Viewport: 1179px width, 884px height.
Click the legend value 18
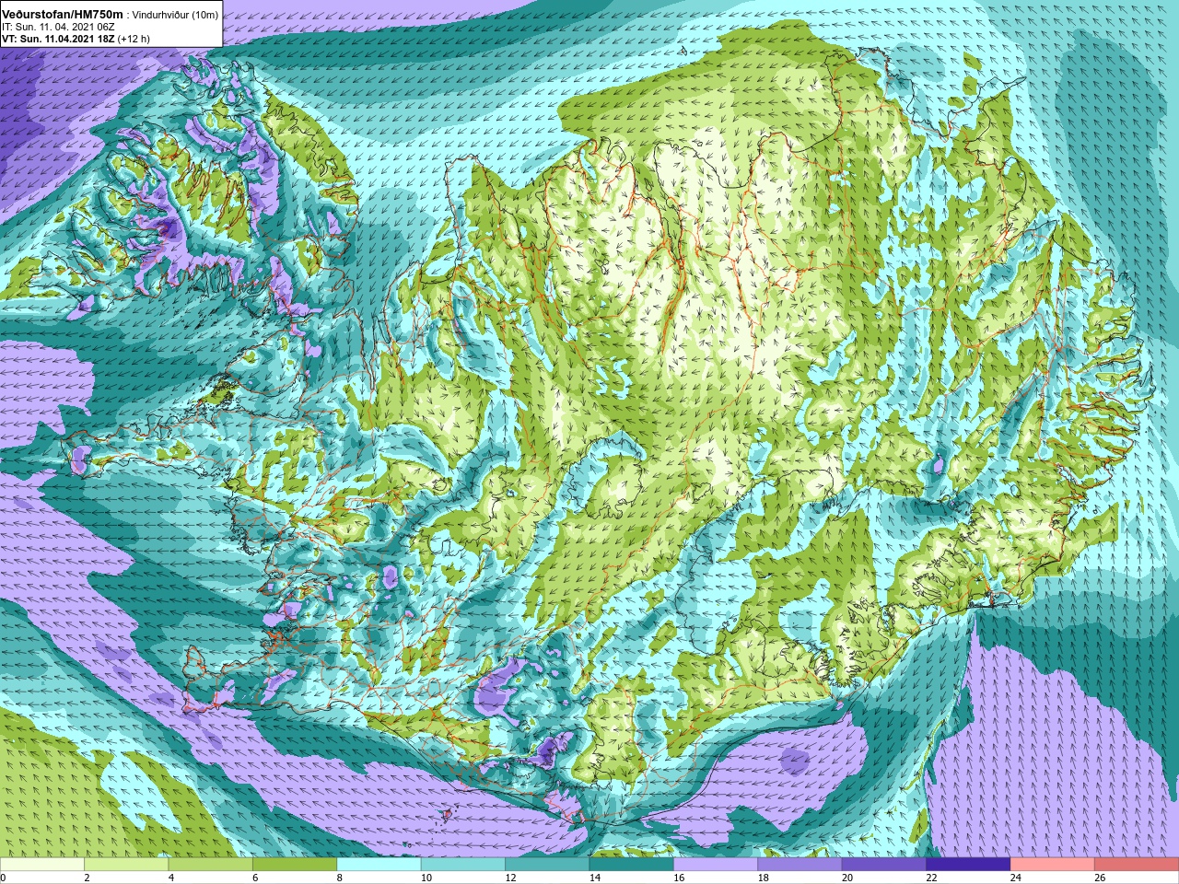[763, 878]
